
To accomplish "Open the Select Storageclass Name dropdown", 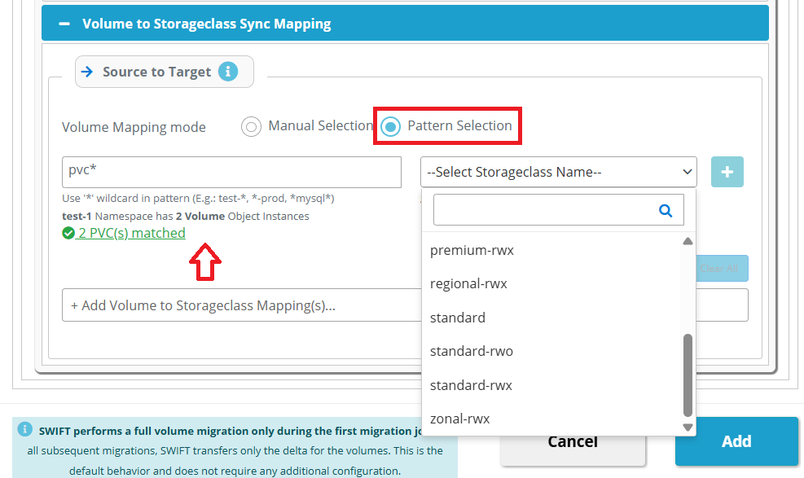I will point(558,172).
